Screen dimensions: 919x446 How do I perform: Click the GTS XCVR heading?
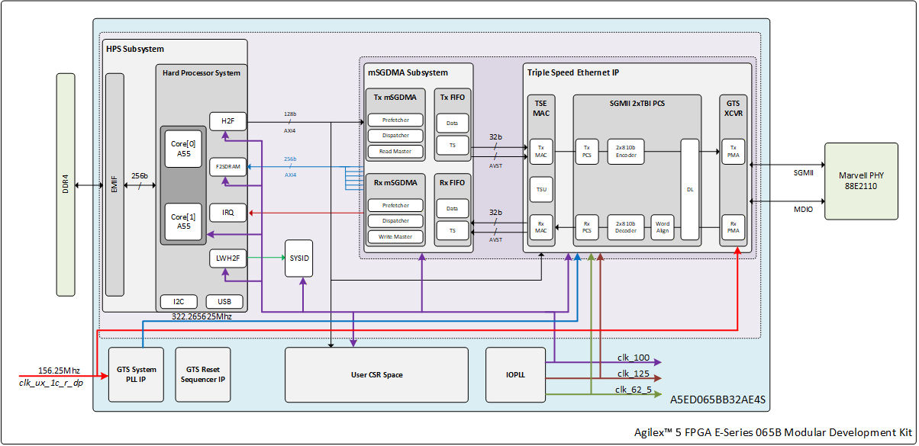pos(732,107)
